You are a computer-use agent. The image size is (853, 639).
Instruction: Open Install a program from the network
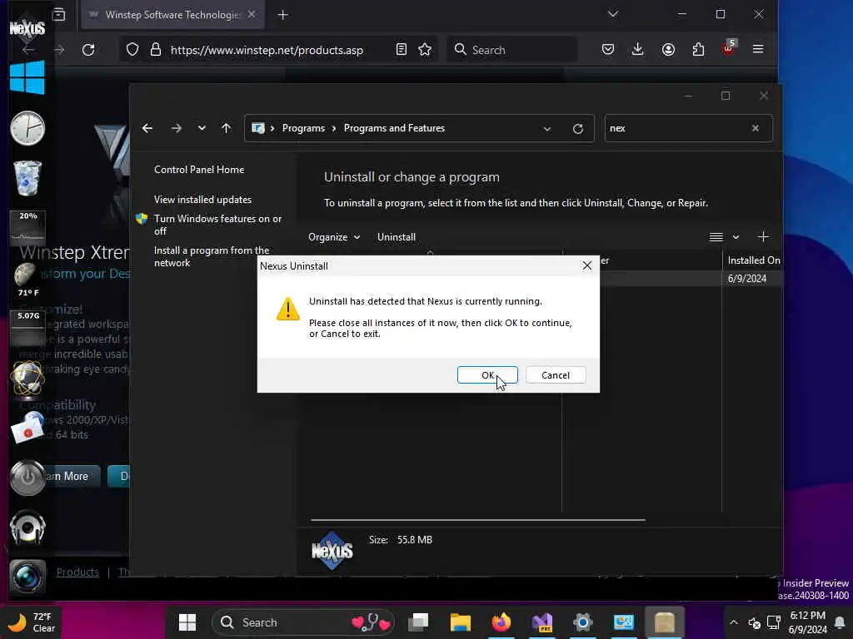point(211,256)
